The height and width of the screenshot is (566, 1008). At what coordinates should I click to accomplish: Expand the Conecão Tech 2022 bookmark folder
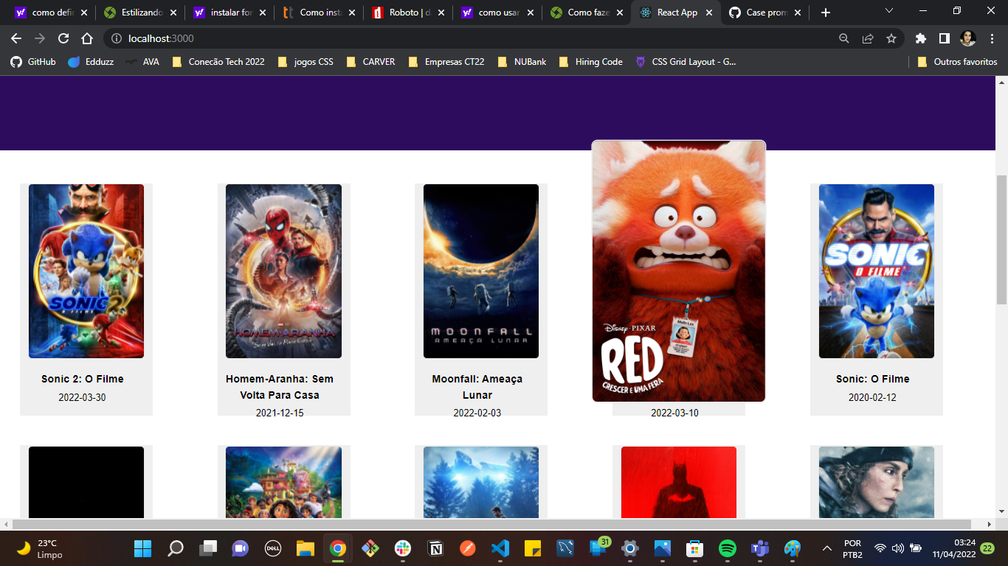(218, 62)
